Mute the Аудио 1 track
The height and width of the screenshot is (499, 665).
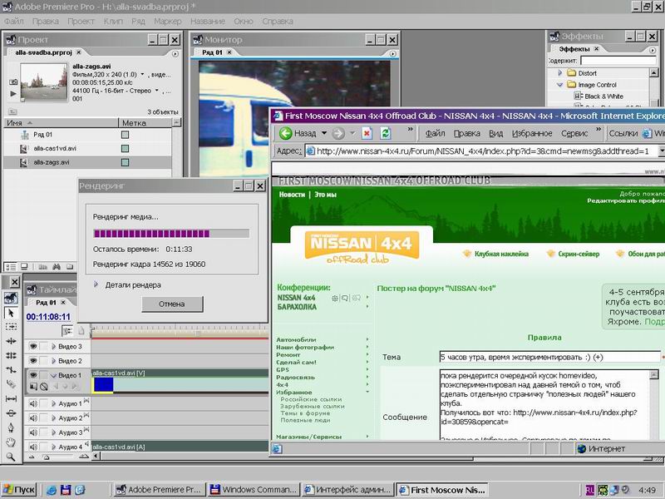(33, 403)
